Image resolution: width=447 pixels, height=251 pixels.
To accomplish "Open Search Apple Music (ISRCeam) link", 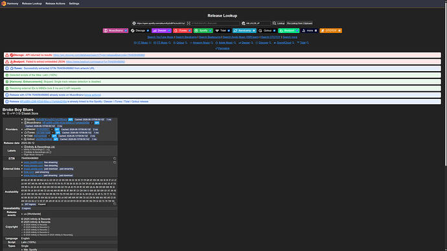I will click(240, 37).
